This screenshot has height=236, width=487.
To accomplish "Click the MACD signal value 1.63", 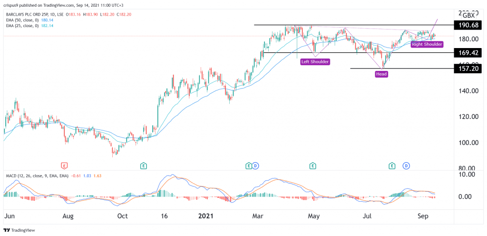I will point(97,176).
